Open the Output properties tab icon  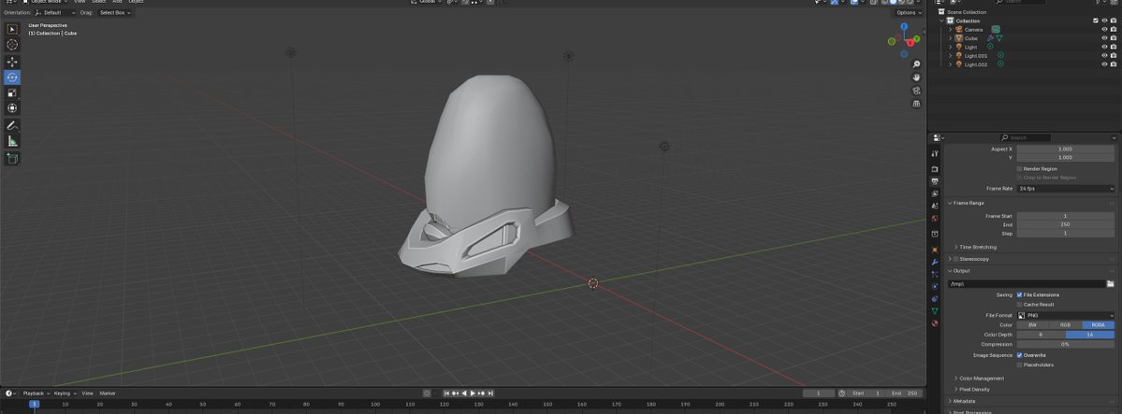point(935,181)
